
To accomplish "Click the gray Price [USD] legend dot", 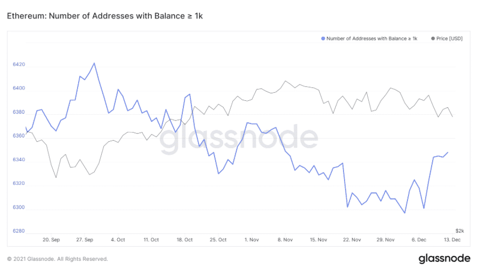I will tap(433, 38).
